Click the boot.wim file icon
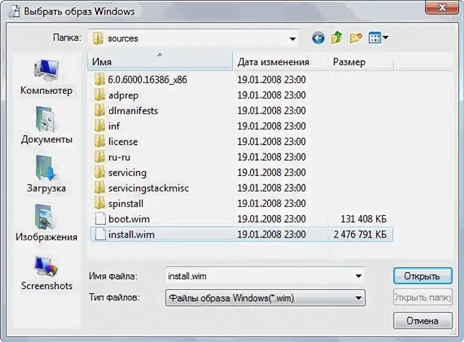This screenshot has width=464, height=342. (100, 219)
